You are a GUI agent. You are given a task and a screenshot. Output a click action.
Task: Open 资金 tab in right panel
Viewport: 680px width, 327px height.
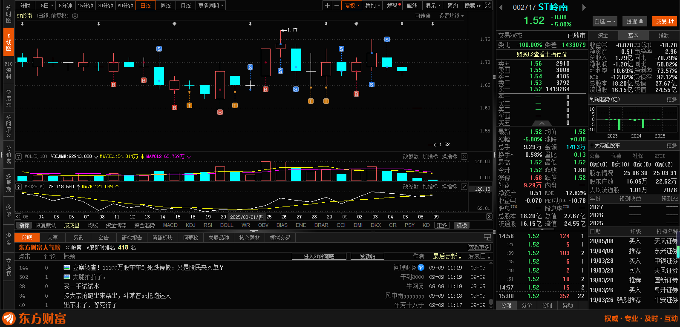pos(603,35)
